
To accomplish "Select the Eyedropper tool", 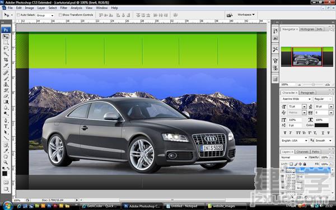I will pyautogui.click(x=6, y=151).
